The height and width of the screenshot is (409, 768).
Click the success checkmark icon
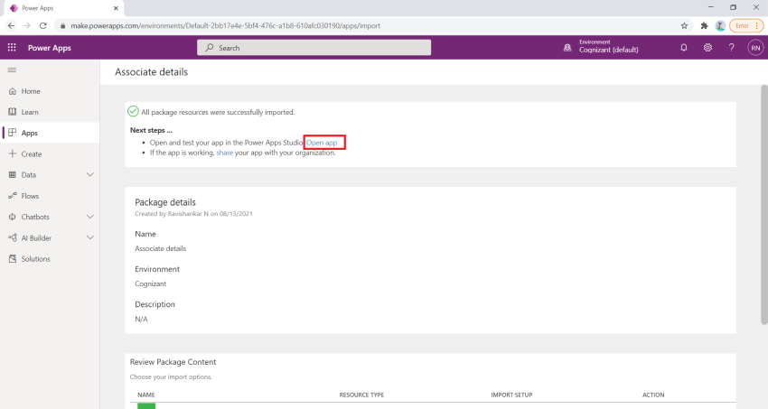click(x=133, y=111)
